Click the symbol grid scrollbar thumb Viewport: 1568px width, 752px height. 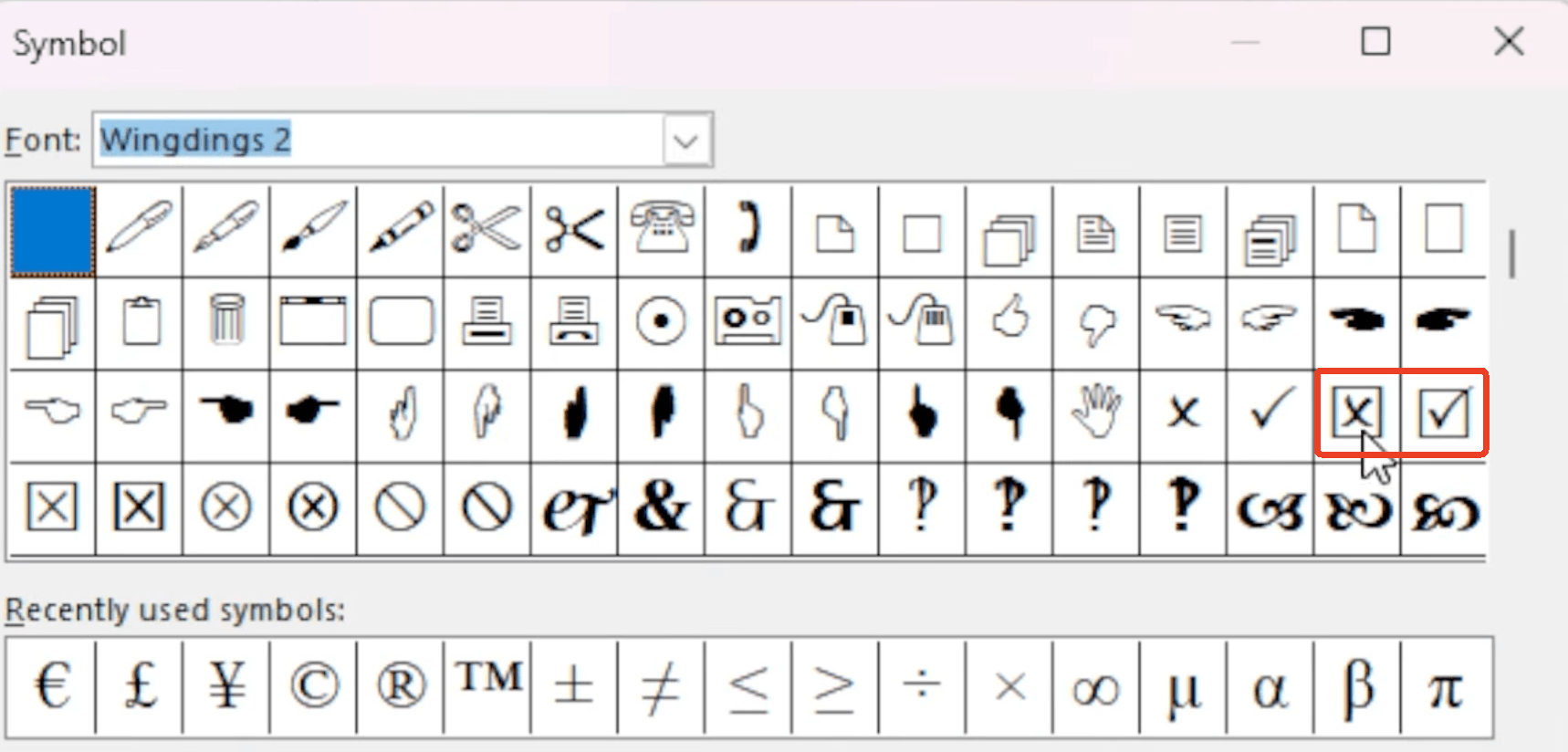(x=1512, y=254)
